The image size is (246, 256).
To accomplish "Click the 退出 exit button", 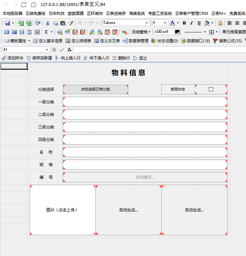I will tap(140, 58).
